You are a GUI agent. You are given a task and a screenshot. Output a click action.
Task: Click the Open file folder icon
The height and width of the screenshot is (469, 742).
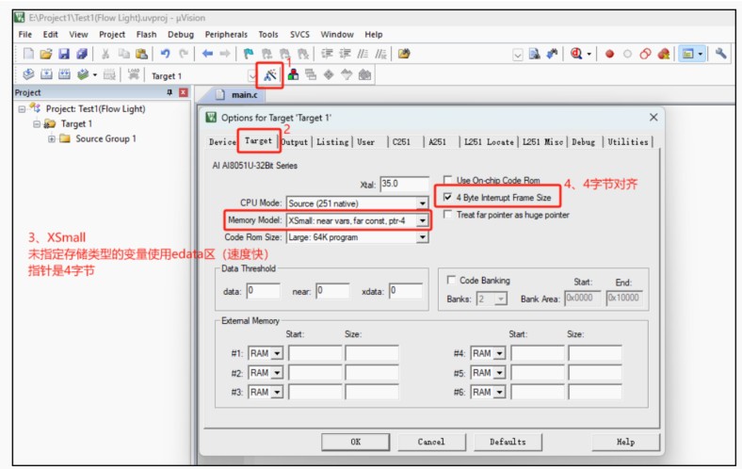click(x=46, y=54)
